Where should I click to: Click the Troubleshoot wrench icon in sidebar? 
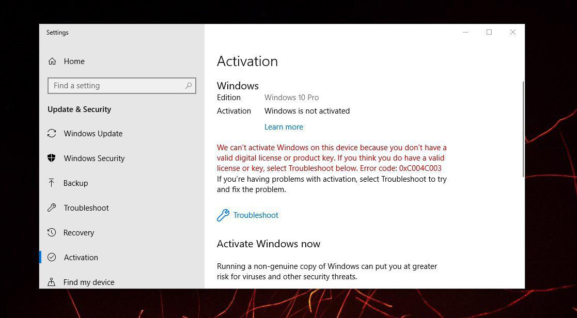[52, 208]
